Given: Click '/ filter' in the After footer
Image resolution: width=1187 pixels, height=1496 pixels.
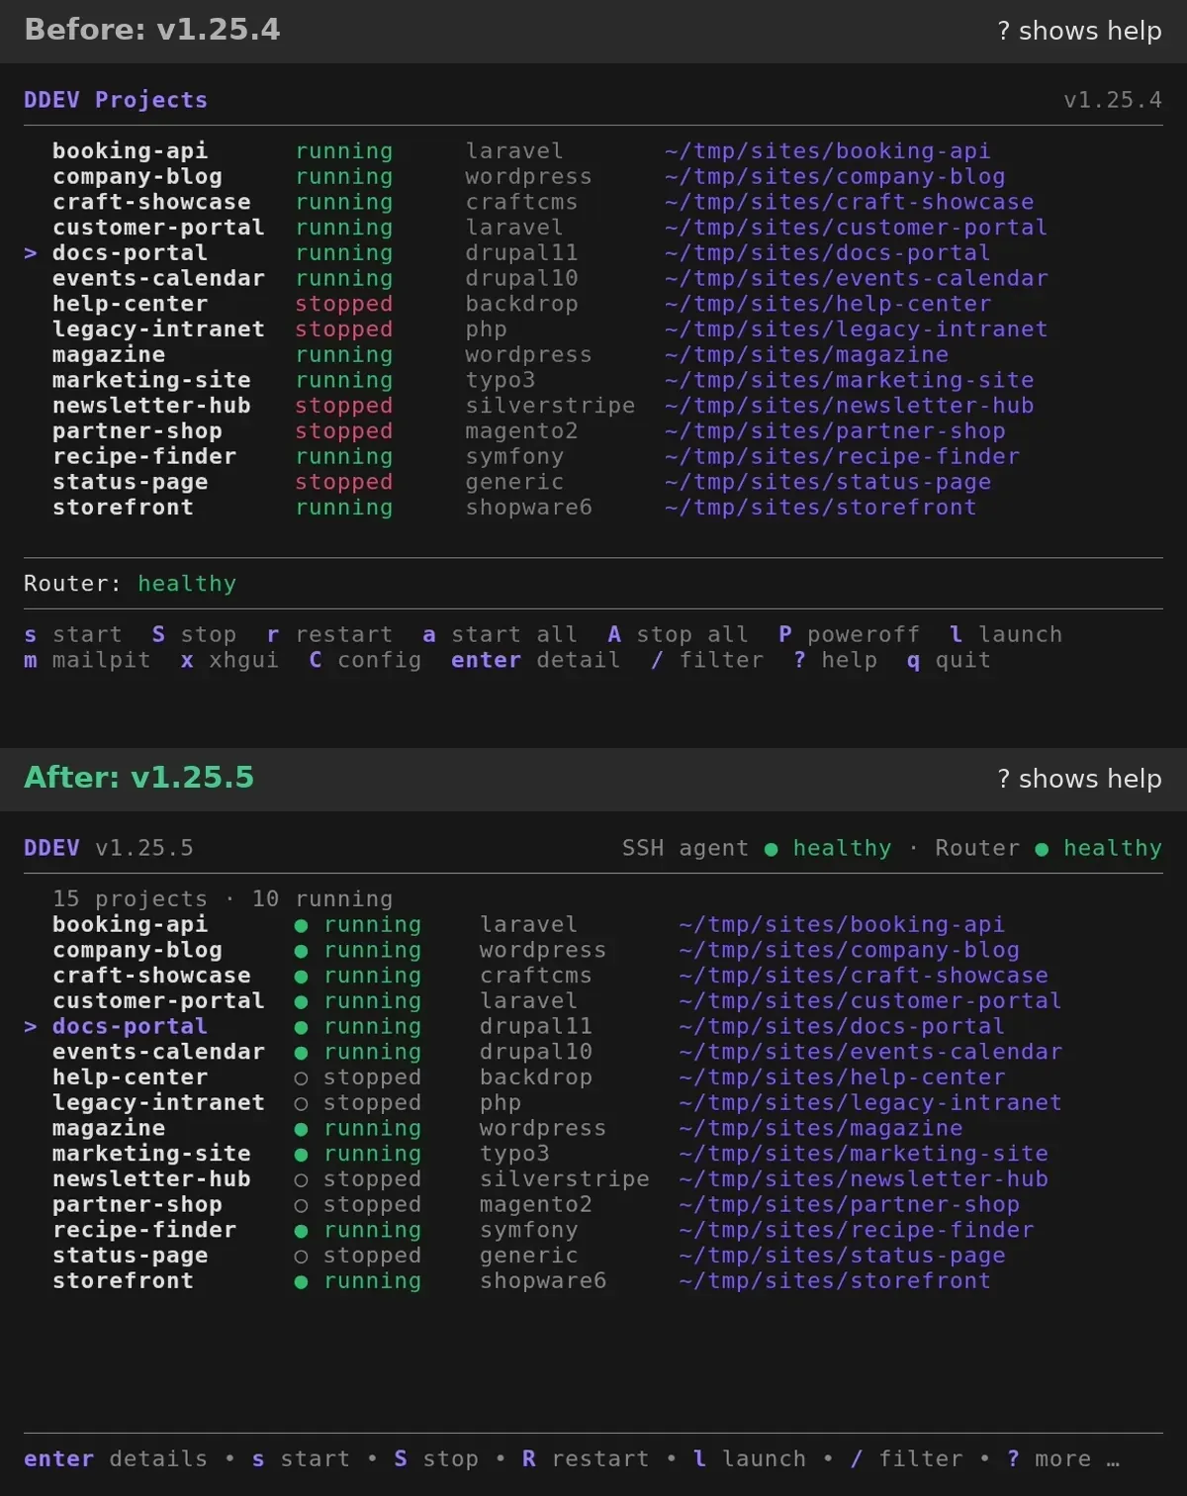Looking at the screenshot, I should click(x=906, y=1459).
